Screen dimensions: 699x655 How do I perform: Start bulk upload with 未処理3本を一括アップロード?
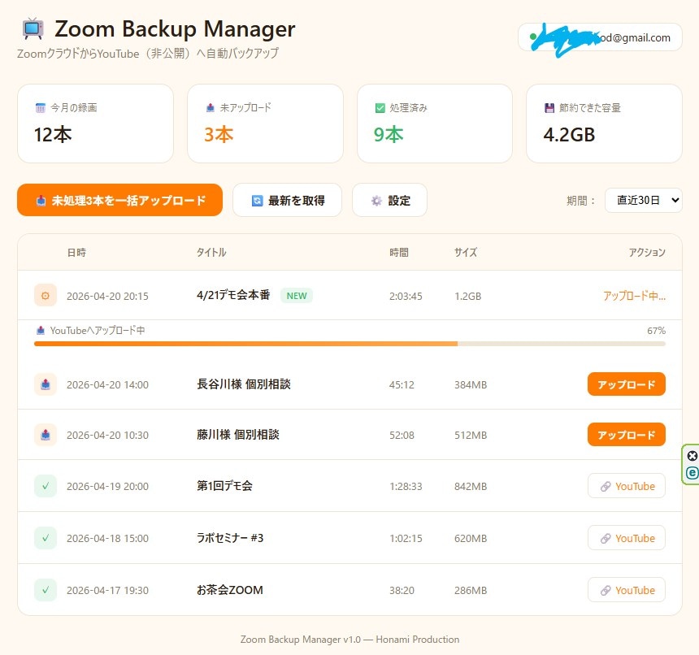120,200
